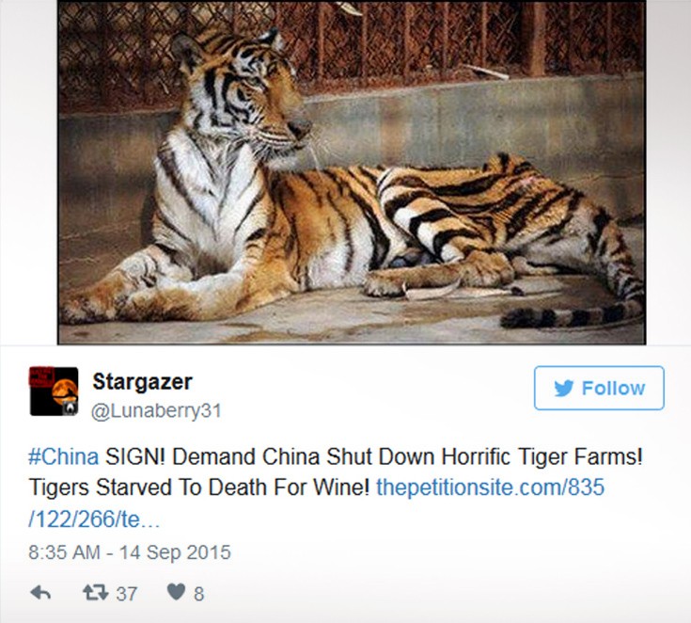Click the "/122/266/te…" link continuation
Viewport: 691px width, 623px height.
[94, 519]
